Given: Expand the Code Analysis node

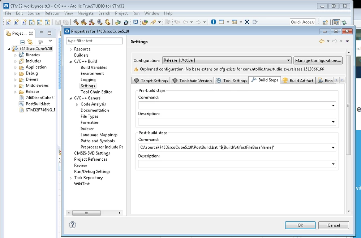Looking at the screenshot, I should [x=77, y=104].
